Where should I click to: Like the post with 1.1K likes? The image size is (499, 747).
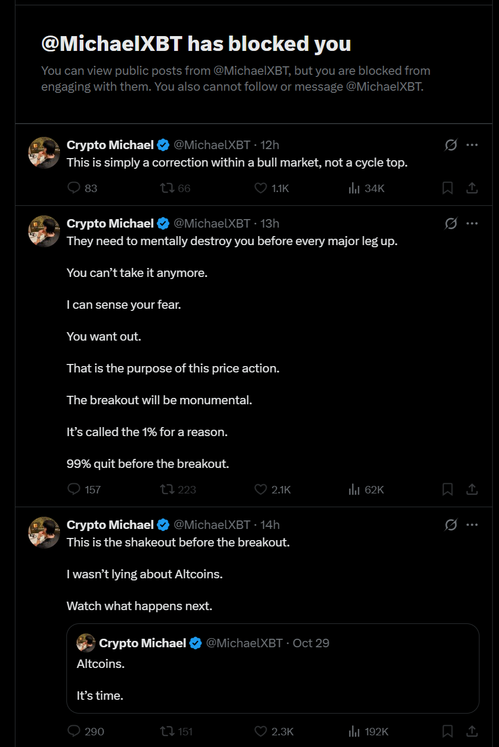tap(261, 188)
